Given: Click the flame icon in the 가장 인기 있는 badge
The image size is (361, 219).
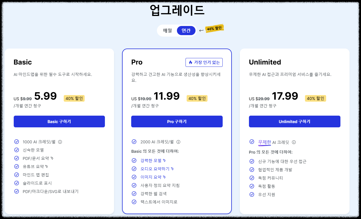Looking at the screenshot, I should pyautogui.click(x=191, y=62).
